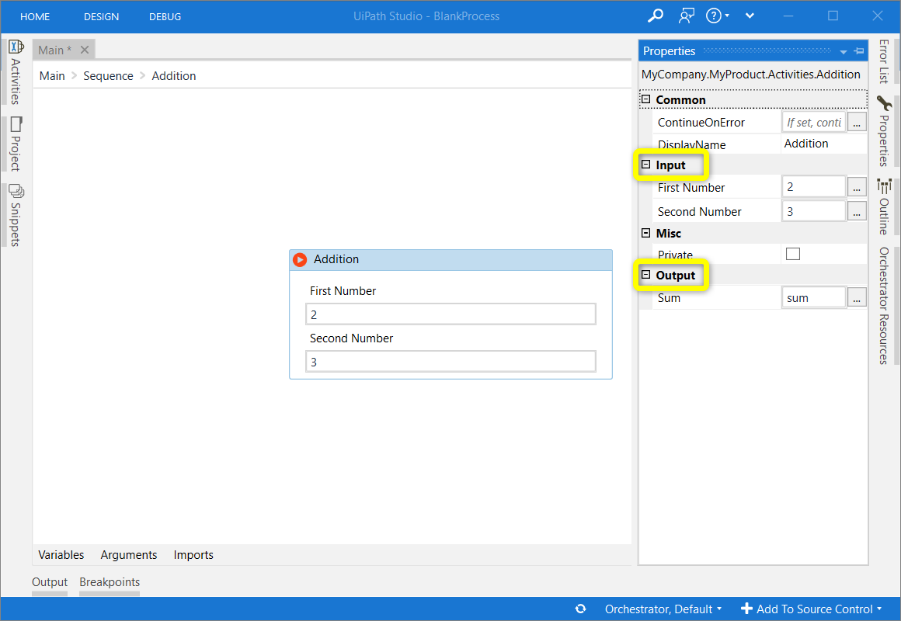Open the Variables panel

pyautogui.click(x=61, y=555)
